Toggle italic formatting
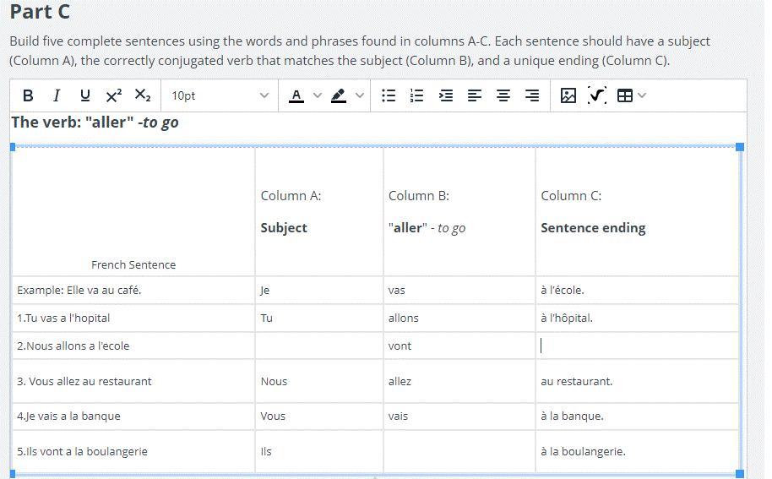The height and width of the screenshot is (479, 772). [x=57, y=95]
